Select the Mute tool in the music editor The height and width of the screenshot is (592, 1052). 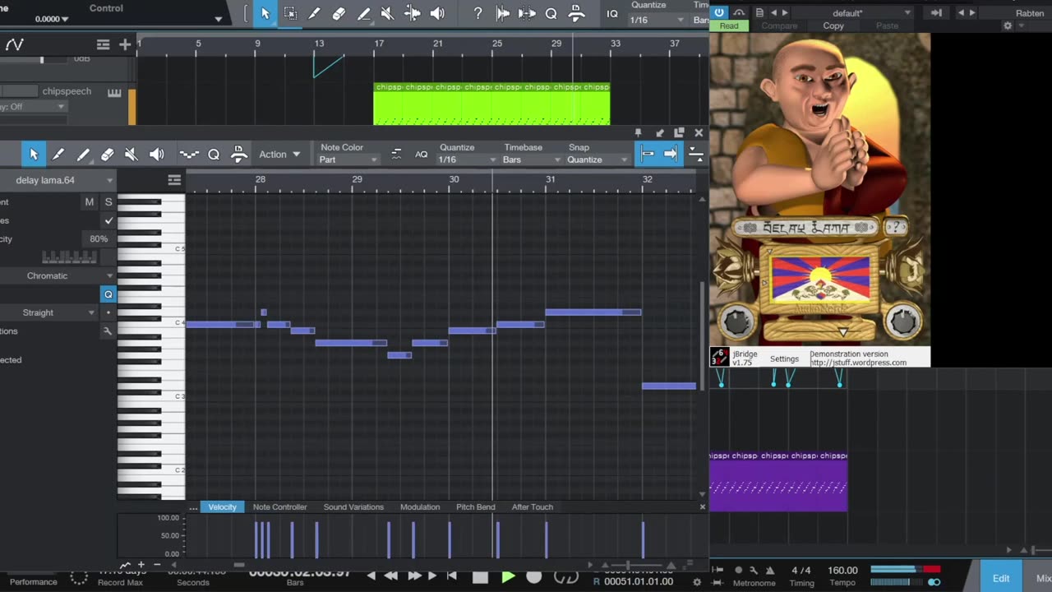131,154
